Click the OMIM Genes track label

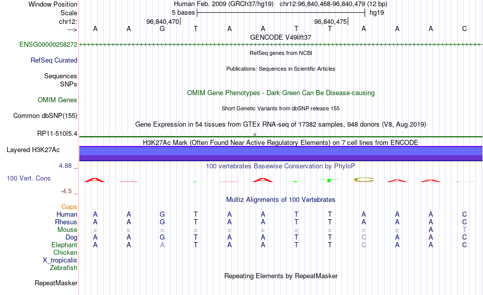[x=57, y=100]
